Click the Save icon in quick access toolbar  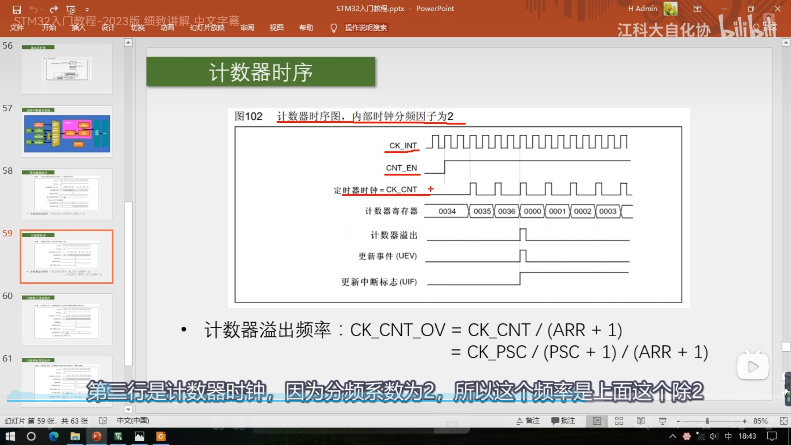tap(16, 10)
